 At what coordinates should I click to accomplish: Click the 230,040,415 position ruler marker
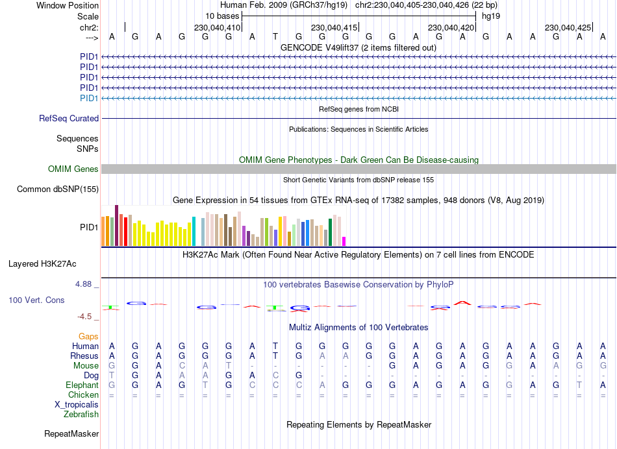pos(334,27)
